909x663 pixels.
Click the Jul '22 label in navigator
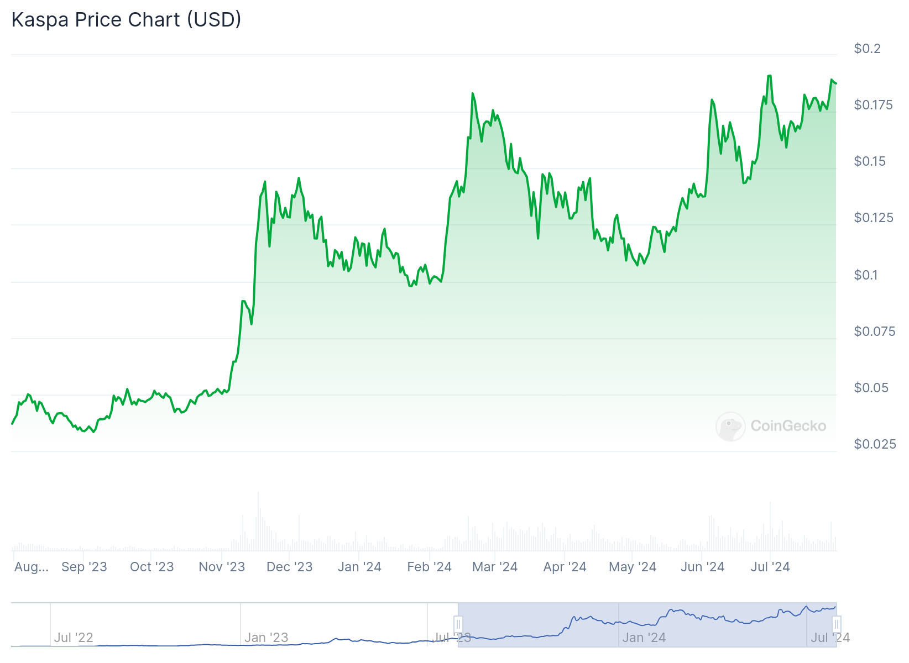tap(74, 638)
